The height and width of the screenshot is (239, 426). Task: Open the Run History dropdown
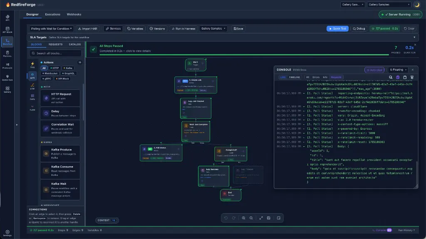click(406, 230)
